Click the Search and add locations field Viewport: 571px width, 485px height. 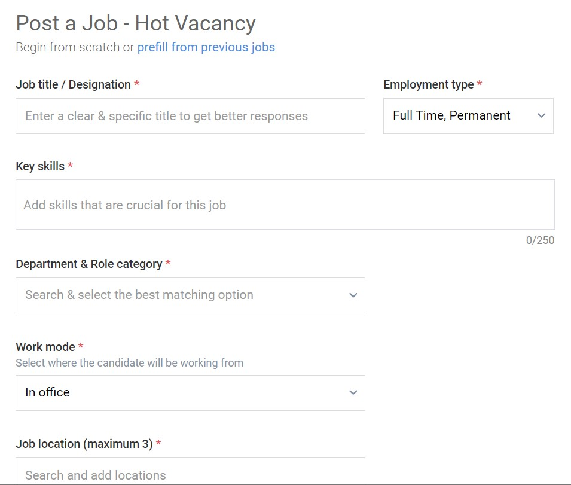coord(190,471)
